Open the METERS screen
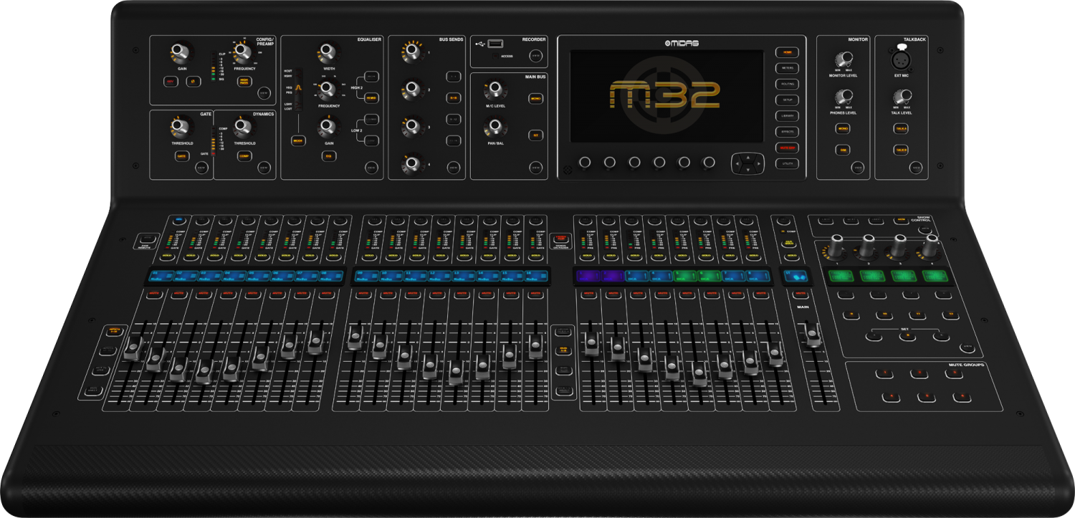 click(787, 68)
